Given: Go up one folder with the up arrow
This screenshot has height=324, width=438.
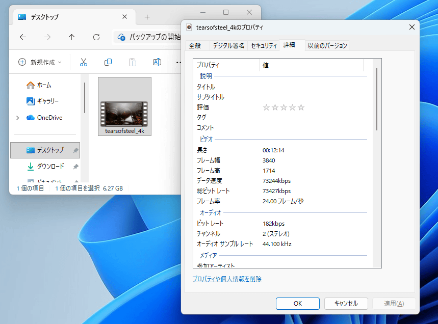Looking at the screenshot, I should pyautogui.click(x=71, y=37).
